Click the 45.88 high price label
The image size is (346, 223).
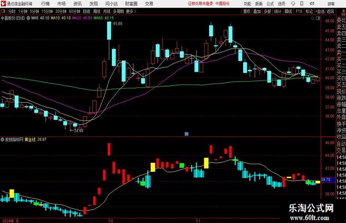point(118,23)
